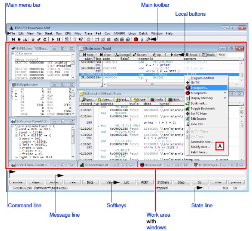Click the B::BookMark.List window icon
Screen dimensions: 252x231
[x=82, y=165]
